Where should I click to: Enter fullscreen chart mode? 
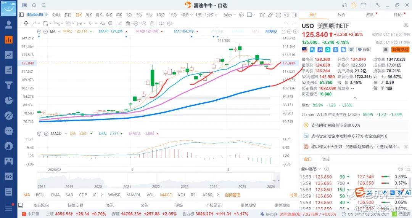click(278, 15)
